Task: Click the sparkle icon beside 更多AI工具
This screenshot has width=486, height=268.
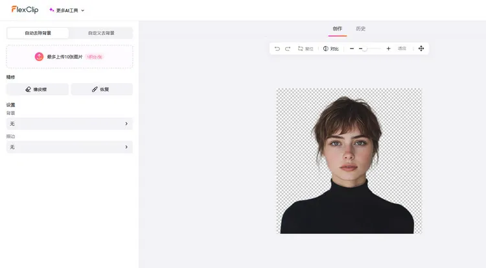Action: pos(51,10)
